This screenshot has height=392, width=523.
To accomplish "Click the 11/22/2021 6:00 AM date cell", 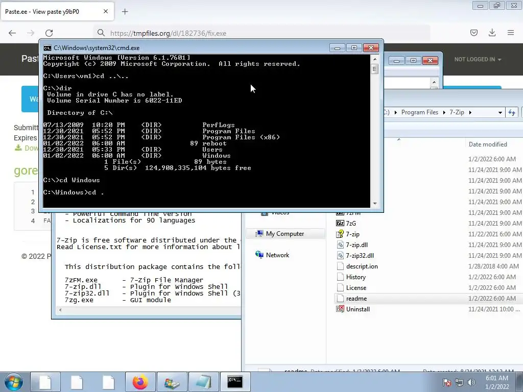I will click(x=495, y=234).
